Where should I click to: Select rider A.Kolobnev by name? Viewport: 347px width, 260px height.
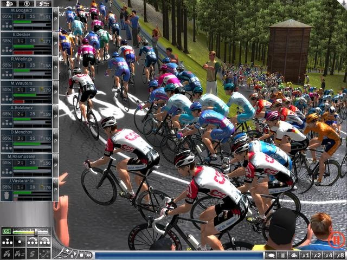coord(22,108)
